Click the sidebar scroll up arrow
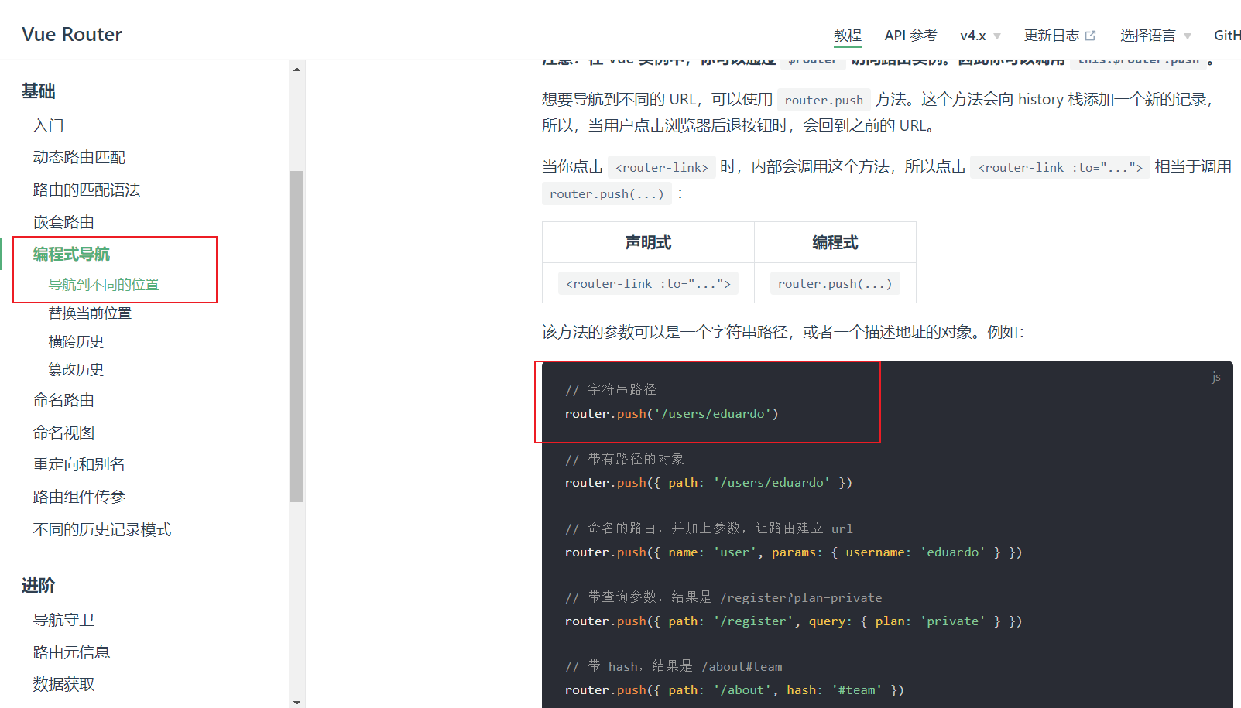1241x708 pixels. coord(297,70)
